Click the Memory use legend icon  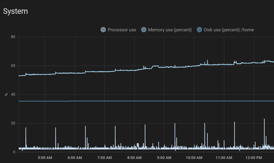point(144,30)
